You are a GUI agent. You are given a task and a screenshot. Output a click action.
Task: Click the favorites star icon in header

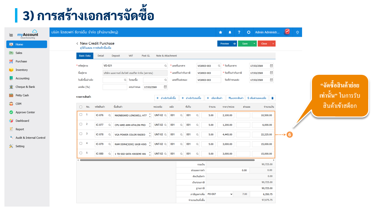(221, 32)
